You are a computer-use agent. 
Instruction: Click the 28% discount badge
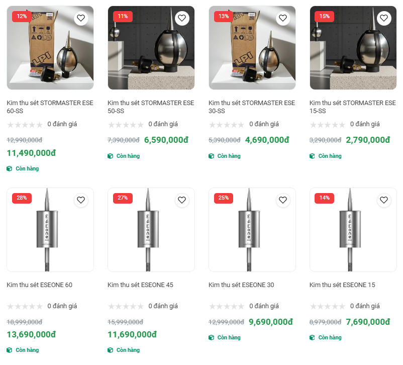[x=22, y=198]
